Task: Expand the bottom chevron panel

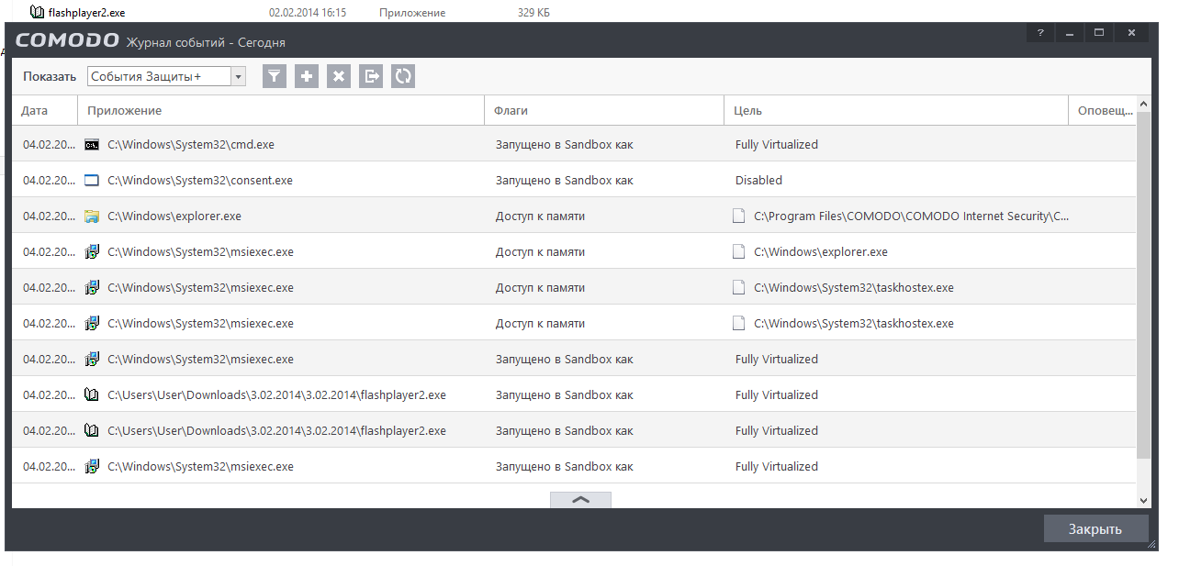Action: [580, 500]
